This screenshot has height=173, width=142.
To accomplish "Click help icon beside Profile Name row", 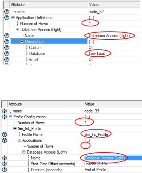I will coord(4,134).
